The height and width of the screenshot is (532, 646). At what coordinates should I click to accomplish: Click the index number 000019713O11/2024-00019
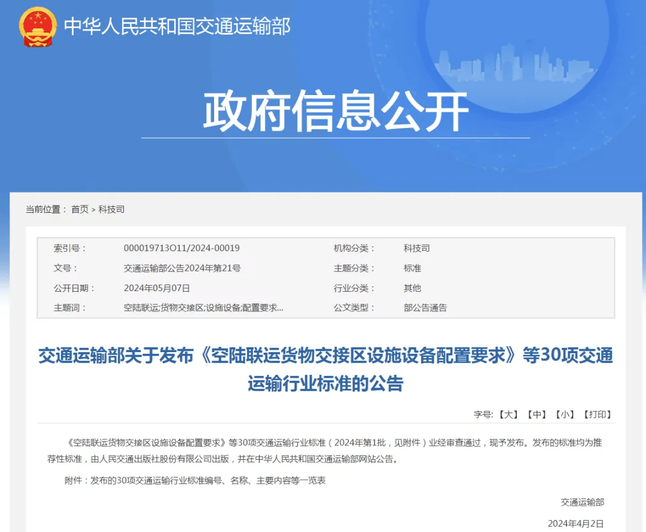181,248
